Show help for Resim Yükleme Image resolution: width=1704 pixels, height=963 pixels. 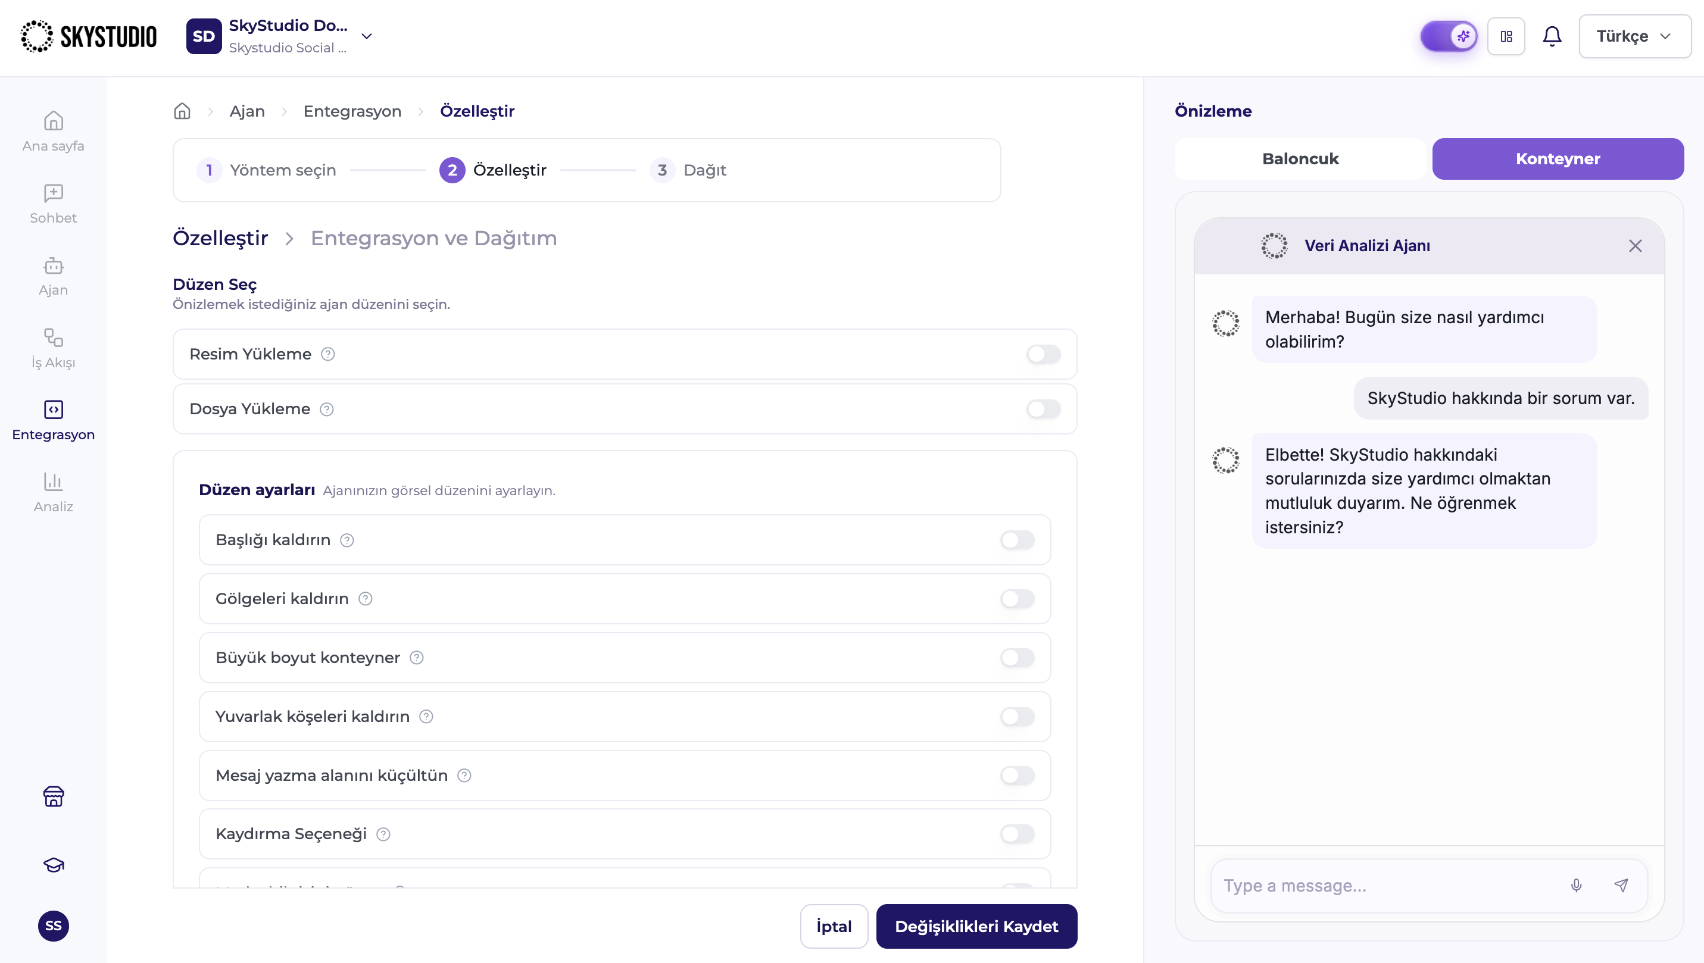pyautogui.click(x=328, y=355)
